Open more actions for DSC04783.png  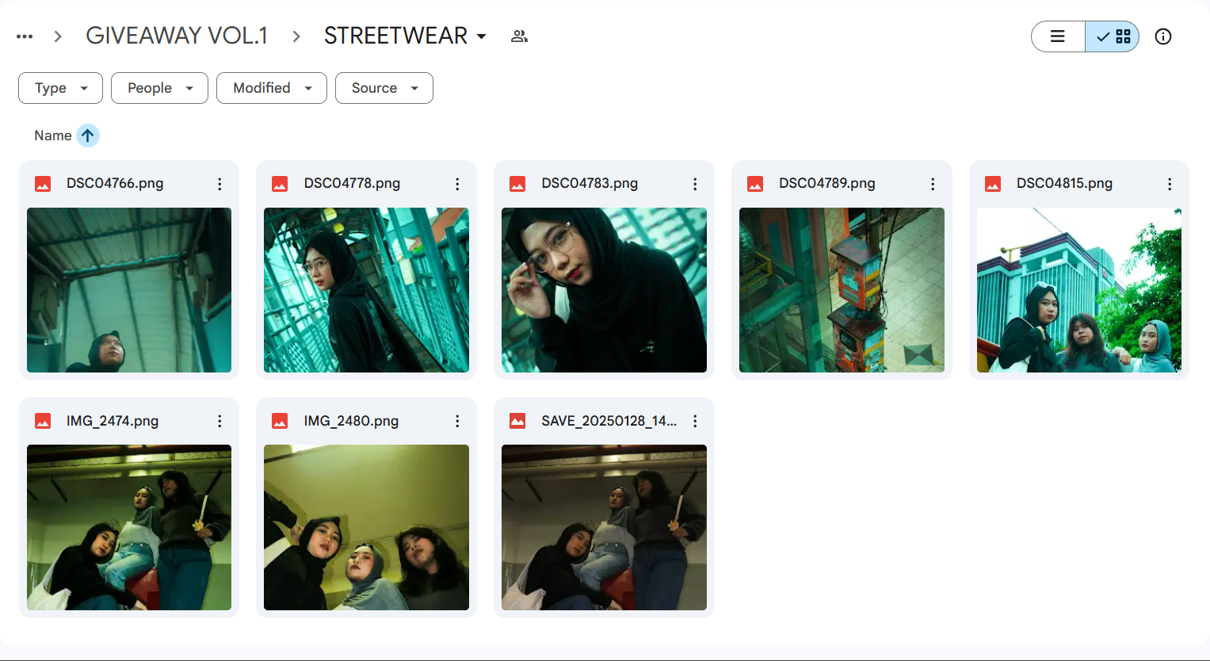(695, 184)
